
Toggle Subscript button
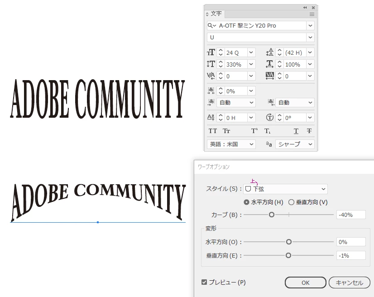coord(268,131)
